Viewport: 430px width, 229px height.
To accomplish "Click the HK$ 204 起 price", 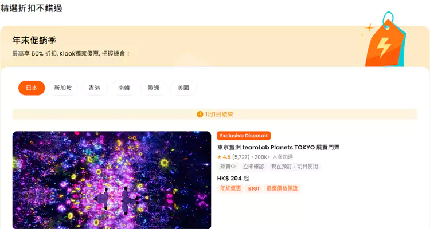I will point(233,178).
